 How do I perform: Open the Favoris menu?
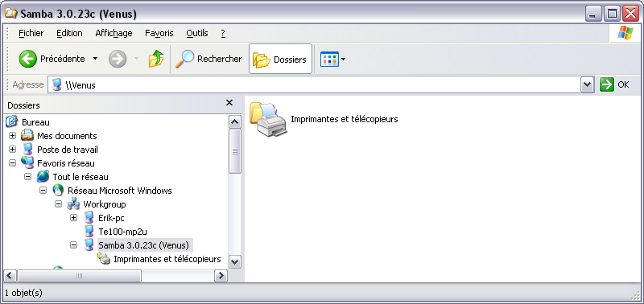coord(159,33)
